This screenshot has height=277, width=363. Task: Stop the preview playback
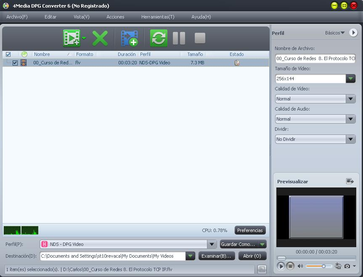(x=290, y=266)
